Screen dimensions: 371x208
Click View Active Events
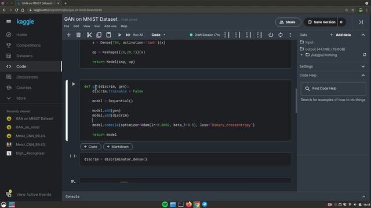pyautogui.click(x=34, y=195)
